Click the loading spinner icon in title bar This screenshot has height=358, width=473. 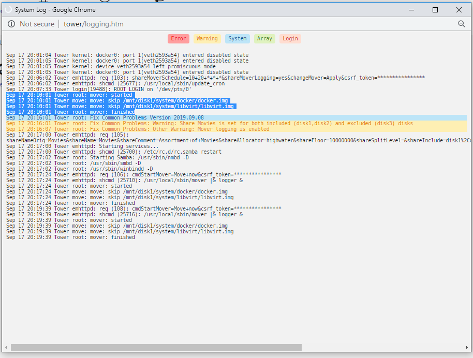(8, 10)
